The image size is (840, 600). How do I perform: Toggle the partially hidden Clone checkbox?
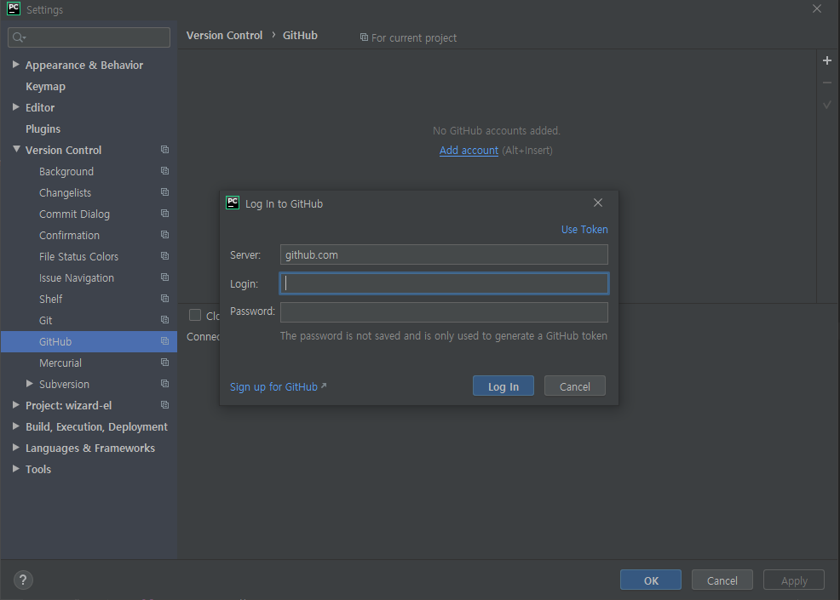pos(195,315)
